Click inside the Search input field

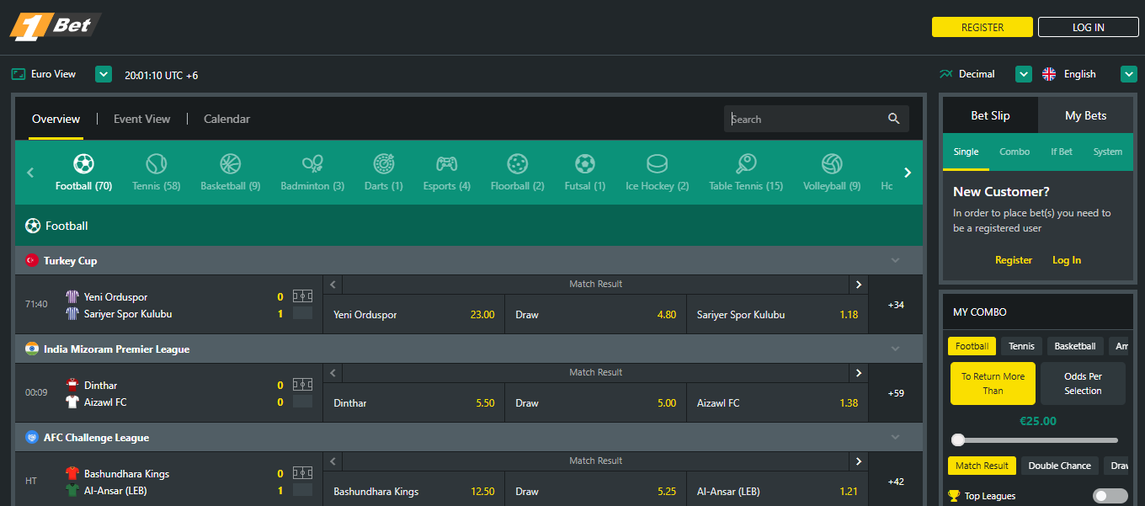click(800, 119)
